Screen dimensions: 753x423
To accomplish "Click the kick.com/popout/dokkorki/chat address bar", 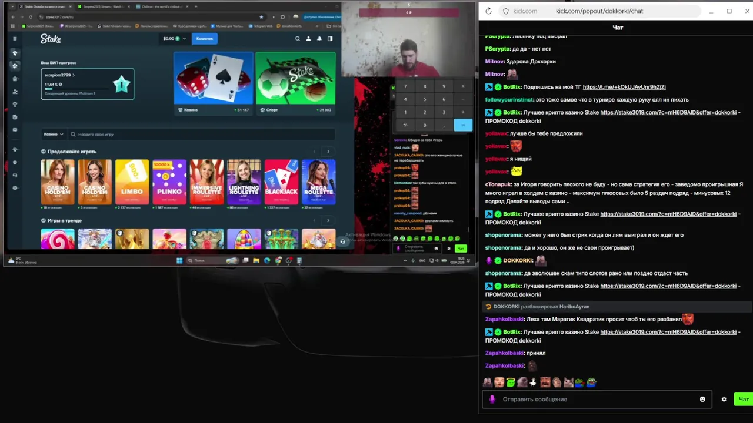I will click(x=599, y=11).
